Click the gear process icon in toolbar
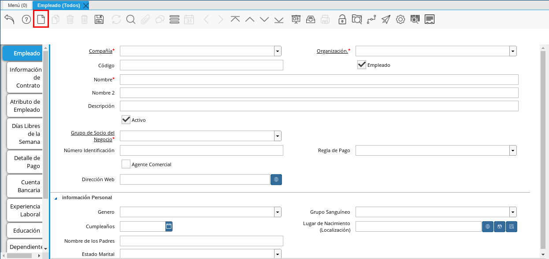The height and width of the screenshot is (259, 549). (x=400, y=19)
